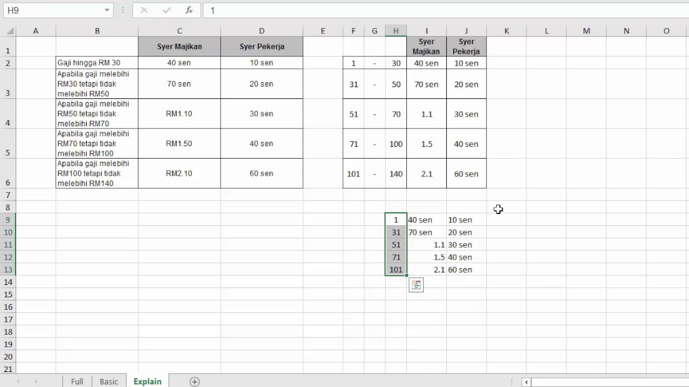The width and height of the screenshot is (689, 387).
Task: Click the 'Syer Majikan' header in column C
Action: click(x=179, y=46)
